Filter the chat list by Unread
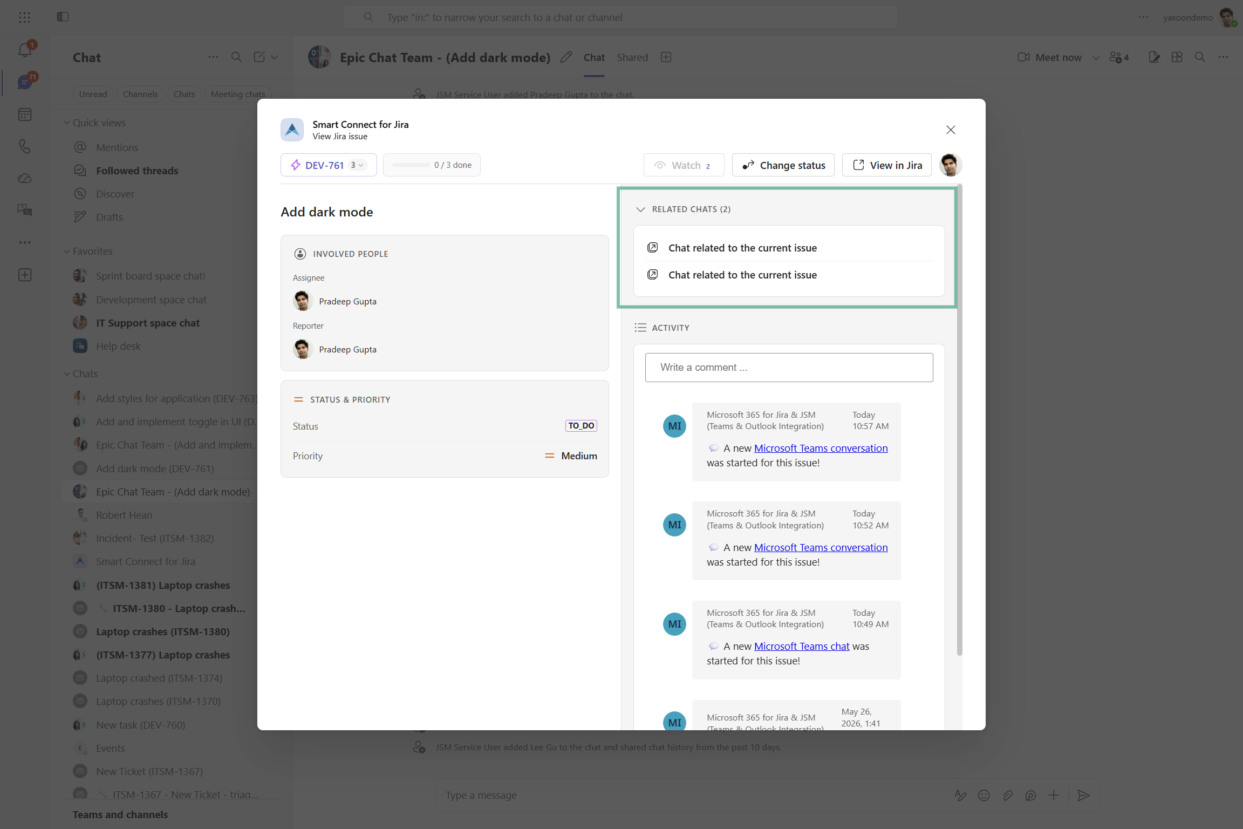1243x829 pixels. click(x=93, y=94)
